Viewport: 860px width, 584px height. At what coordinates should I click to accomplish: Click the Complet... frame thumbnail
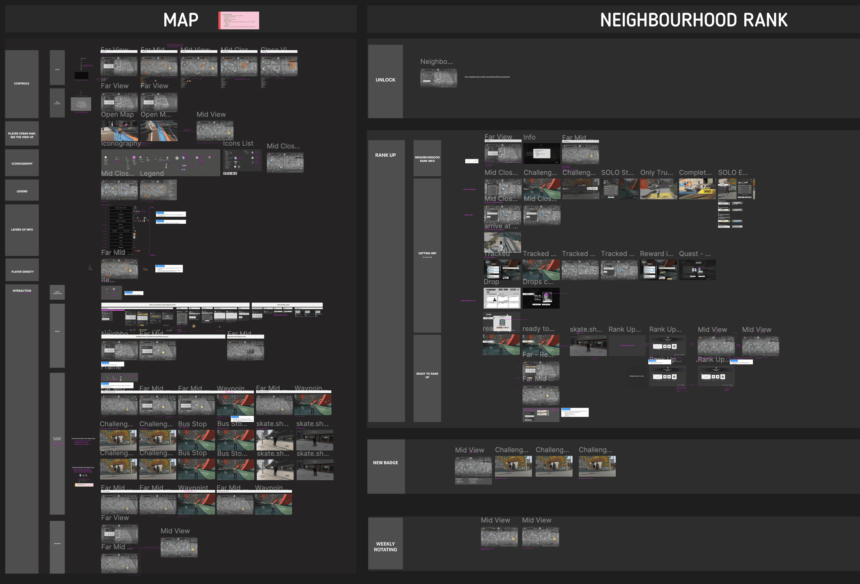[697, 189]
